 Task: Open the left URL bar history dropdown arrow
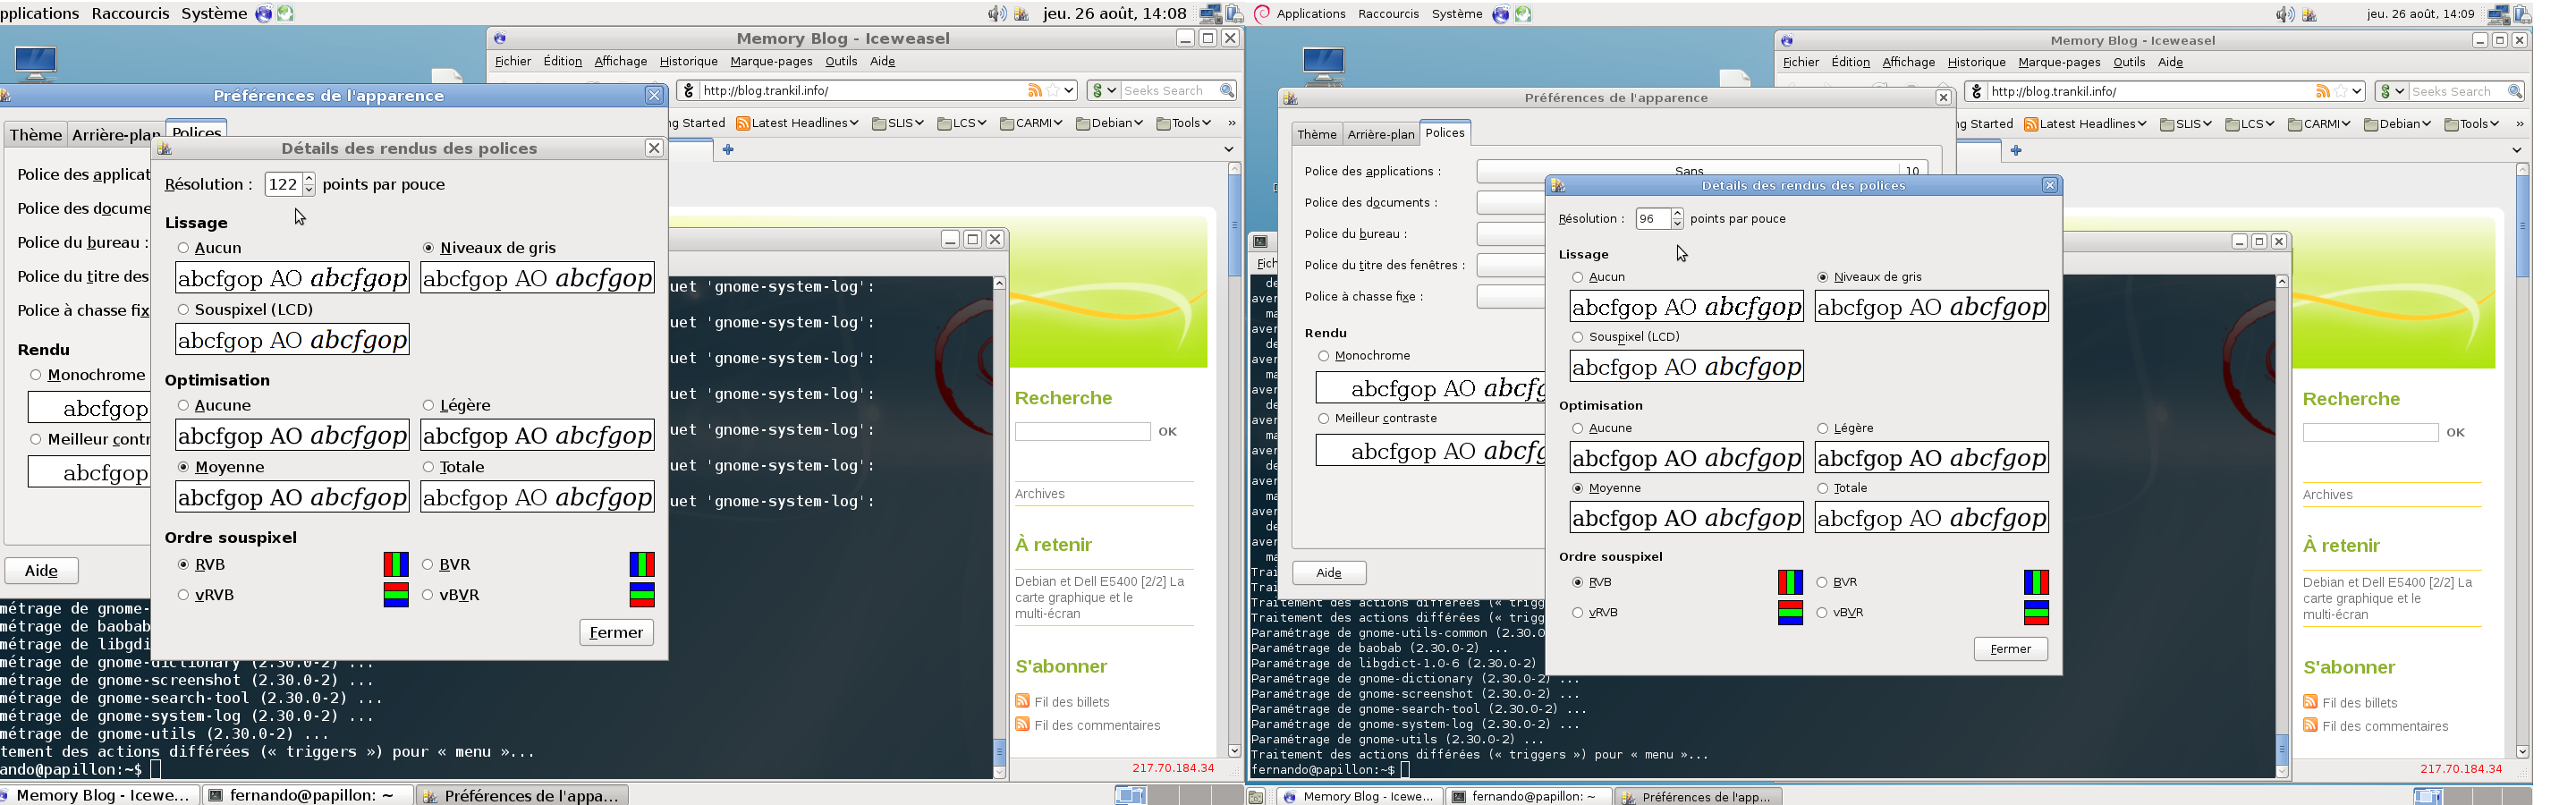[1069, 90]
